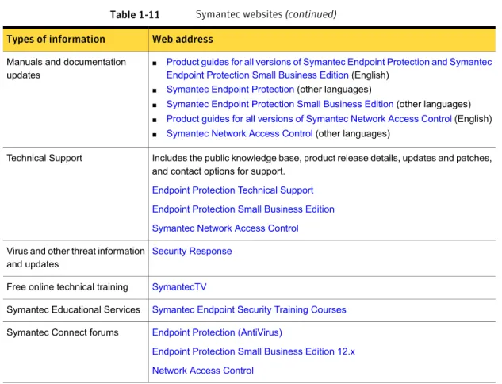Open the Symantec Network Access Control support link
502x384 pixels.
coord(225,228)
